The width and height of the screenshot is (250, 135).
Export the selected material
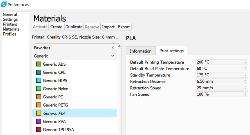tap(124, 27)
